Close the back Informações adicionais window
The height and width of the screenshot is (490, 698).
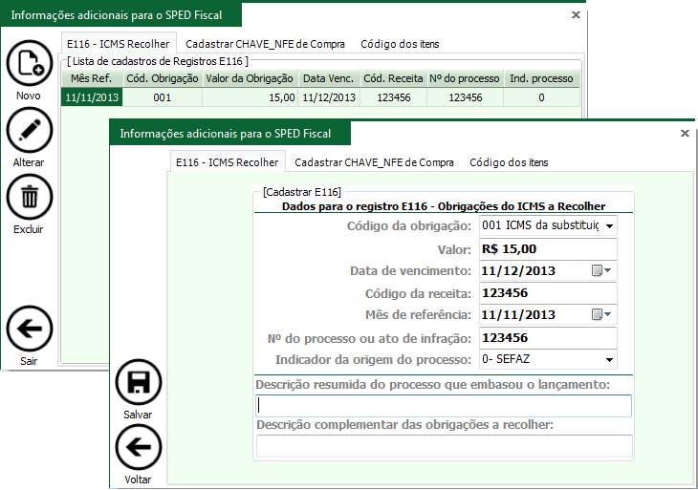(576, 14)
